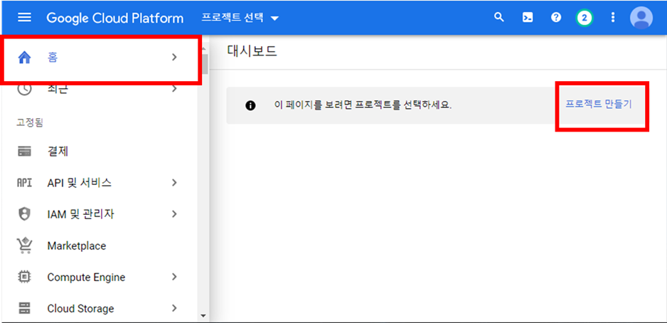Open the Marketplace menu item
667x323 pixels.
99,245
